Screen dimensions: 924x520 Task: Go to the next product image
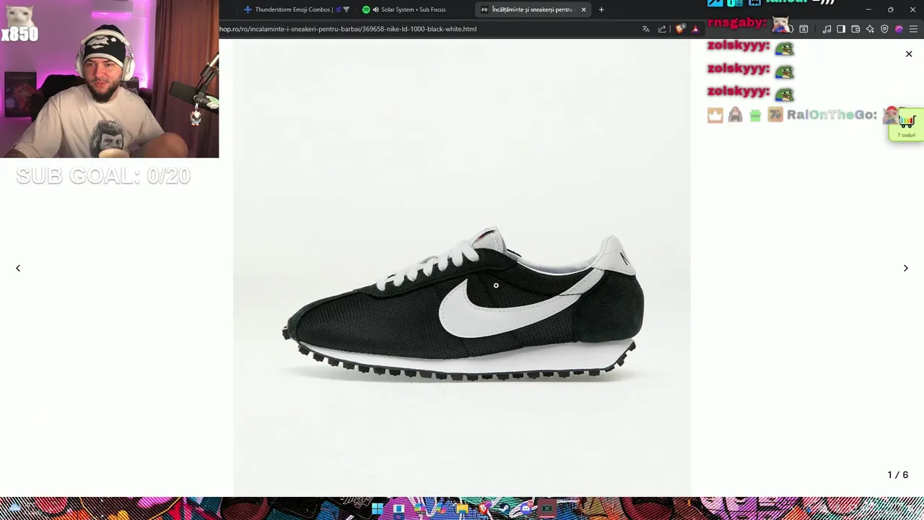[905, 268]
